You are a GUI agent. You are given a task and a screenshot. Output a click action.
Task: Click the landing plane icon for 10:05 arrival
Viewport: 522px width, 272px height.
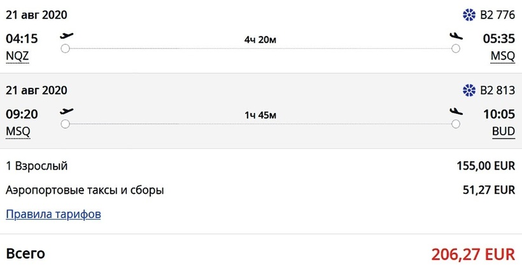point(455,111)
